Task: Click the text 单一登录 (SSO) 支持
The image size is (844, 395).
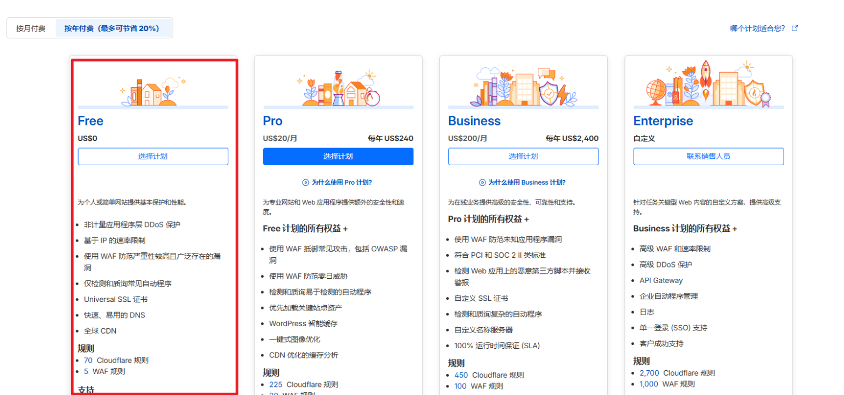Action: coord(673,328)
